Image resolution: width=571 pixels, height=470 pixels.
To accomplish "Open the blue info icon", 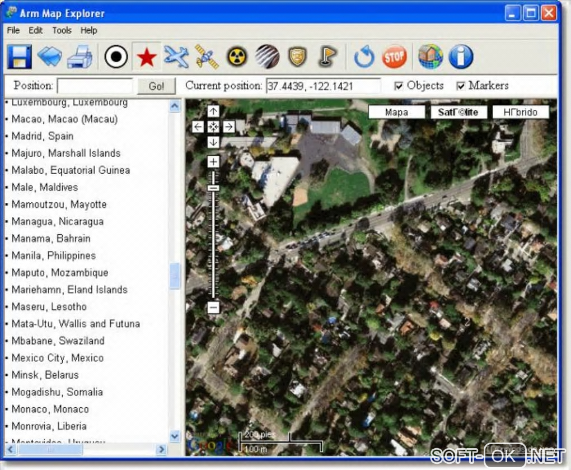I will tap(461, 57).
